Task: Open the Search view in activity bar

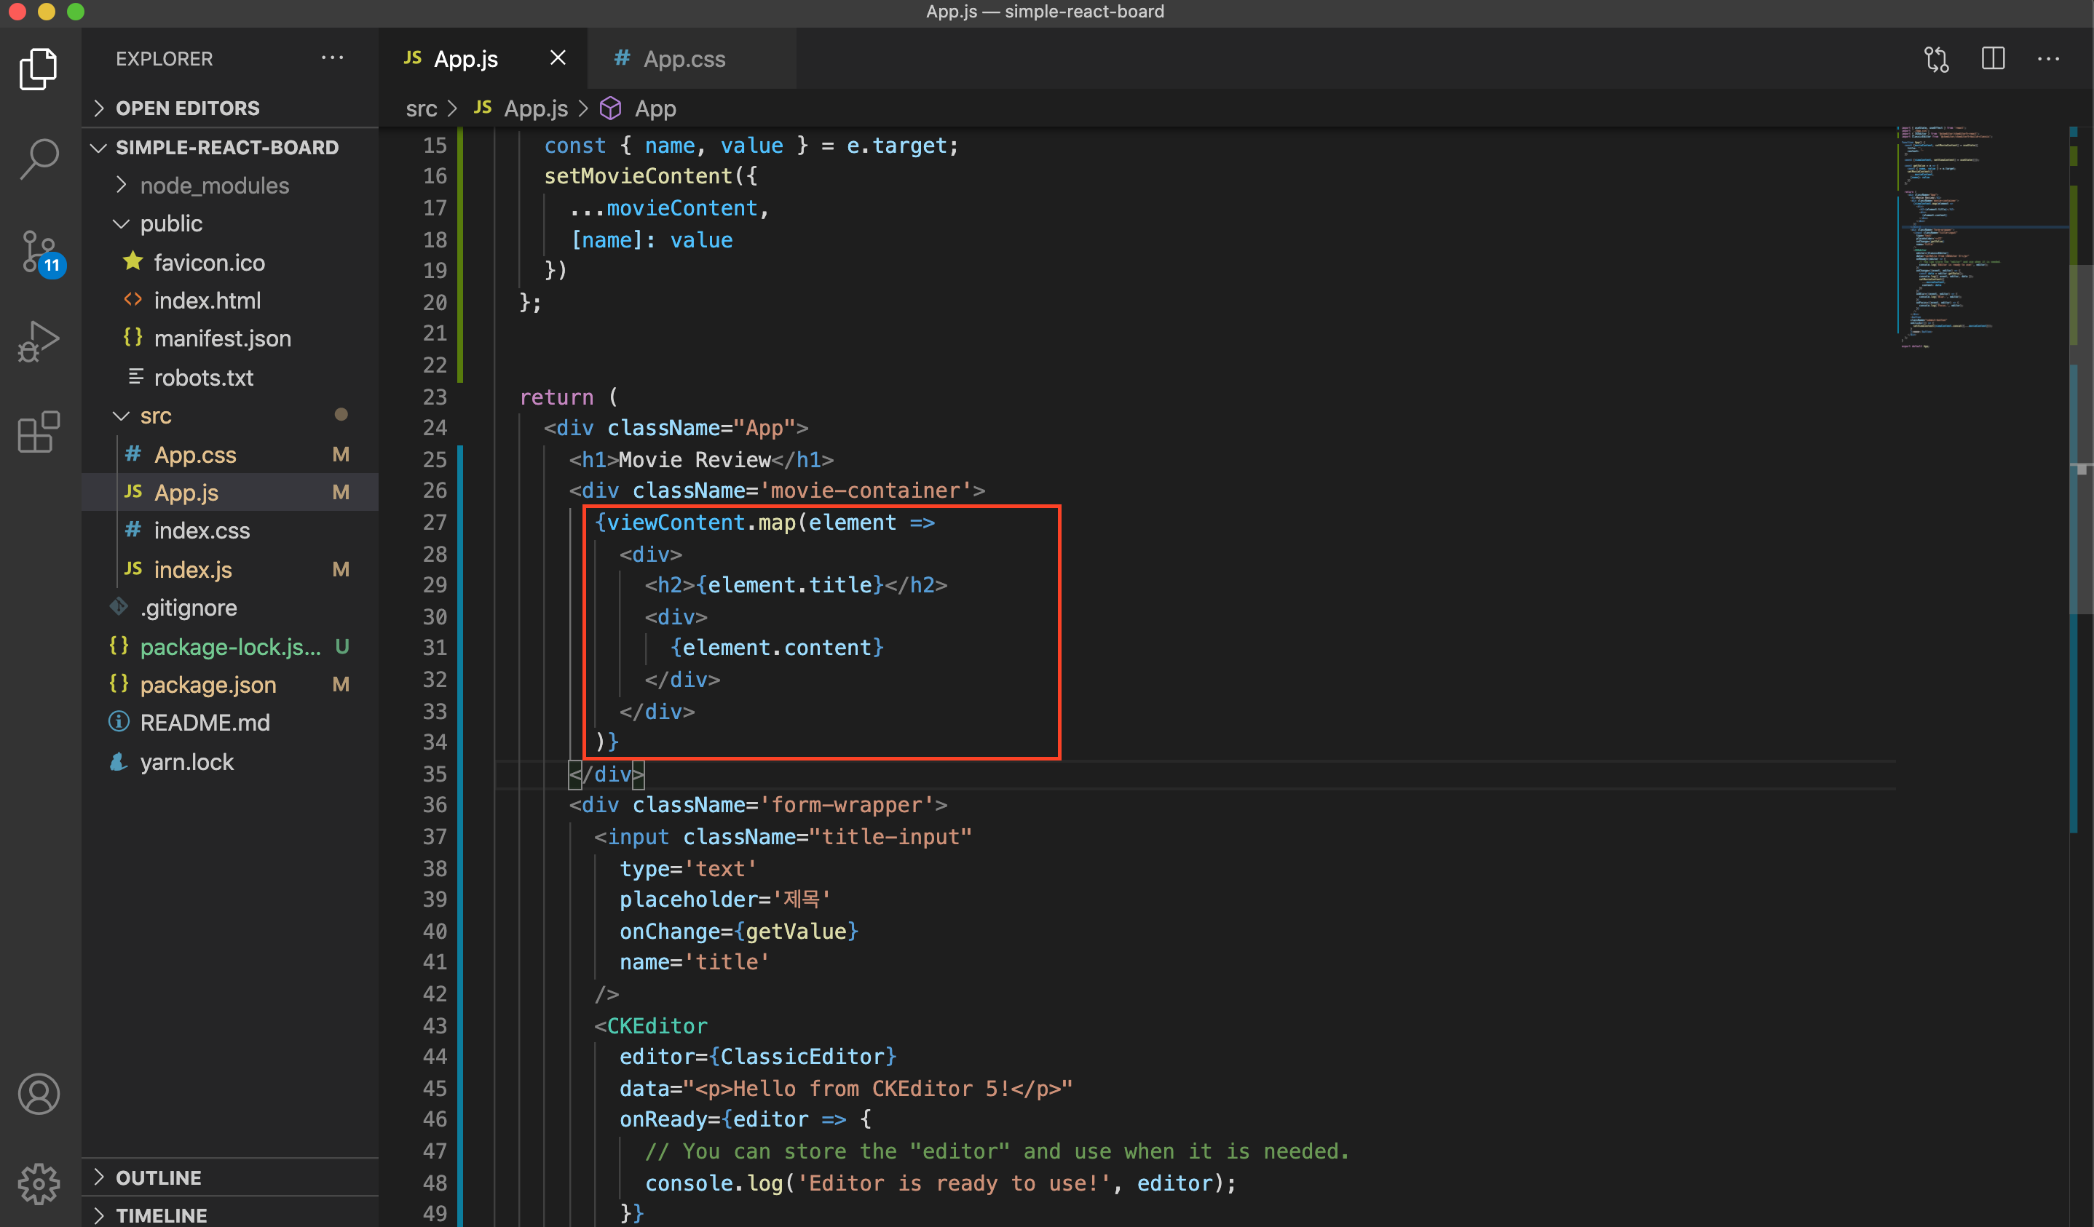Action: [x=39, y=158]
